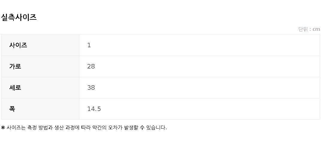The image size is (321, 143).
Task: Click the size value 1
Action: [x=89, y=45]
